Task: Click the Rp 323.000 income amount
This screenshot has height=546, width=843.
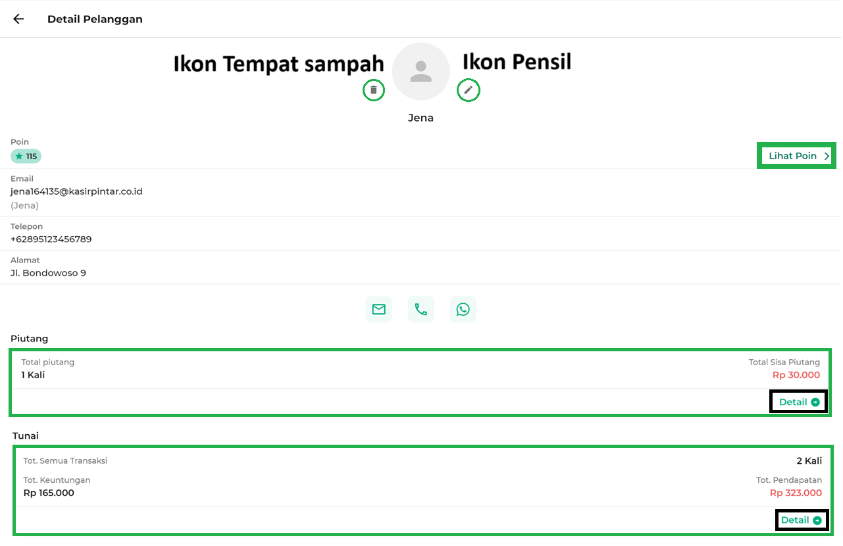Action: click(x=796, y=493)
